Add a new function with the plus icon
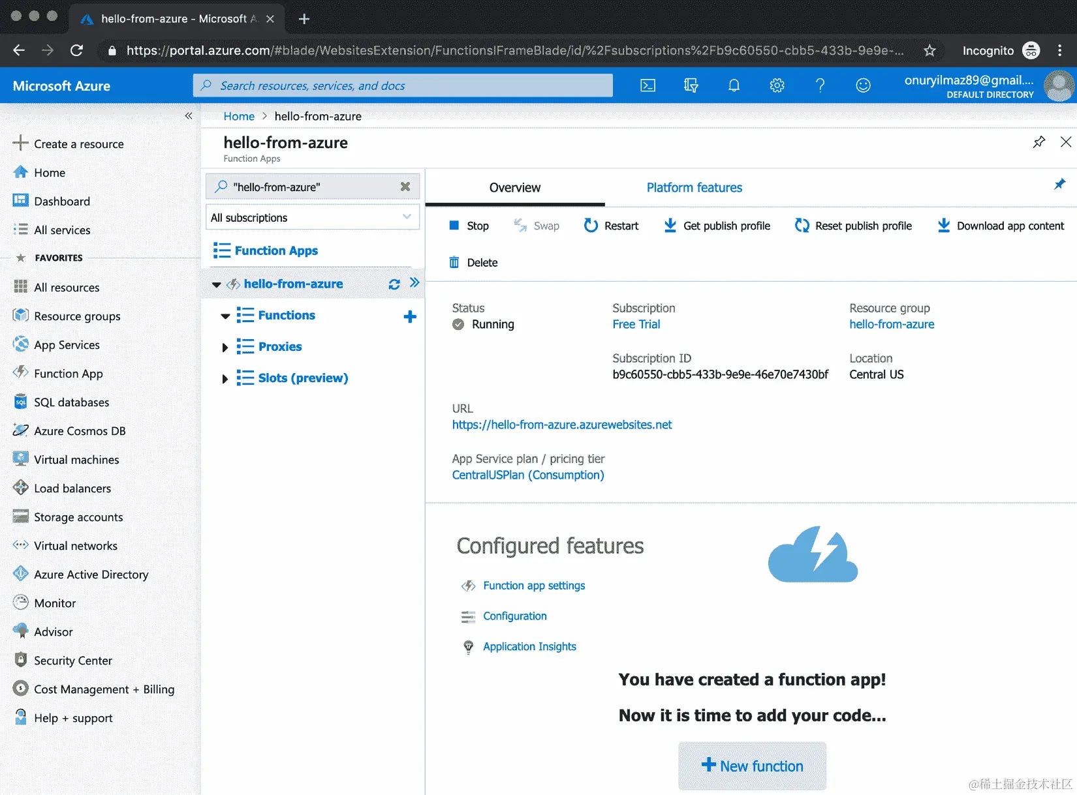The height and width of the screenshot is (795, 1077). coord(410,316)
